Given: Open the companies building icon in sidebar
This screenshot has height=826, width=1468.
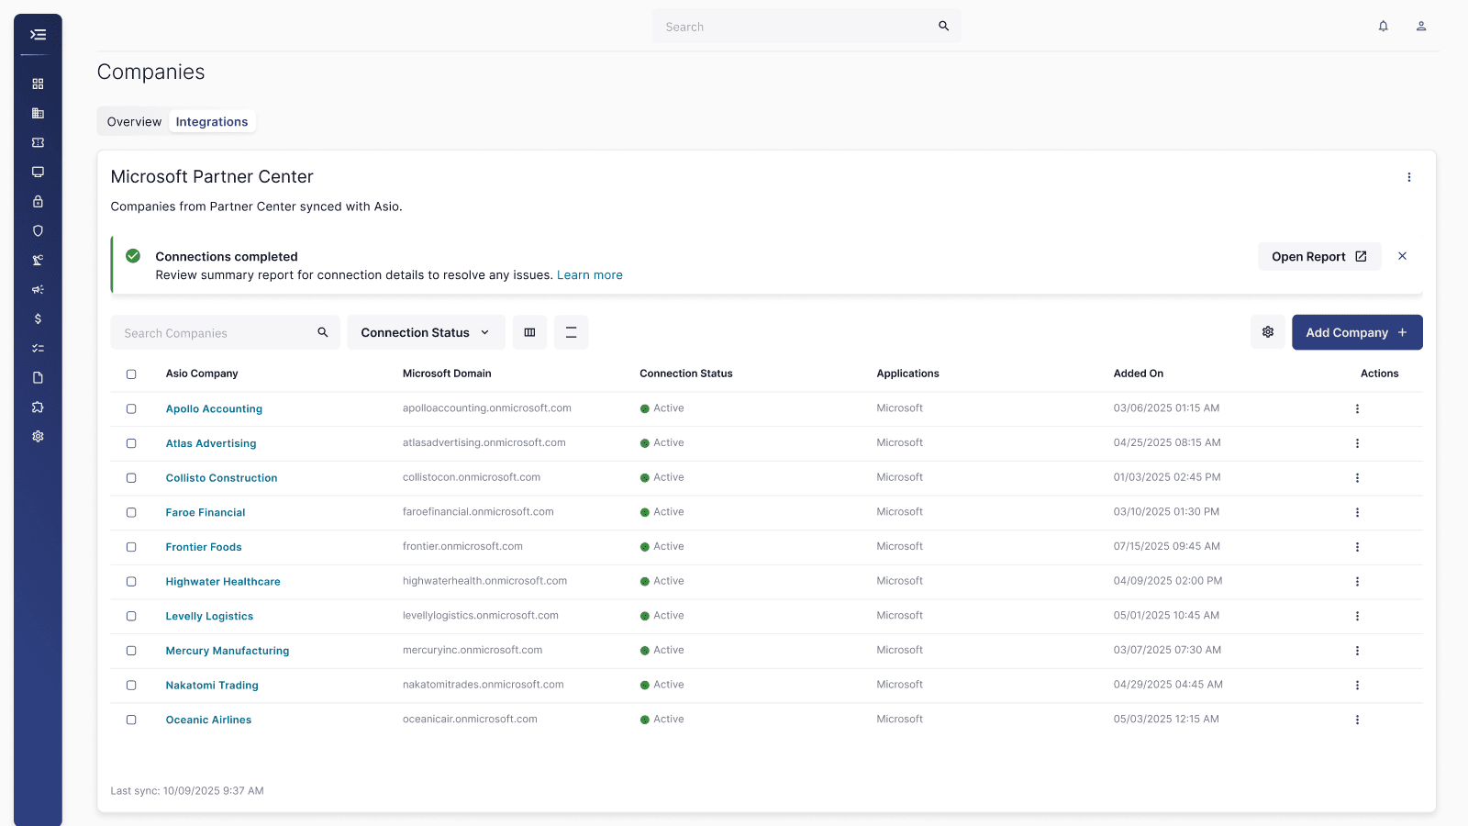Looking at the screenshot, I should coord(38,113).
